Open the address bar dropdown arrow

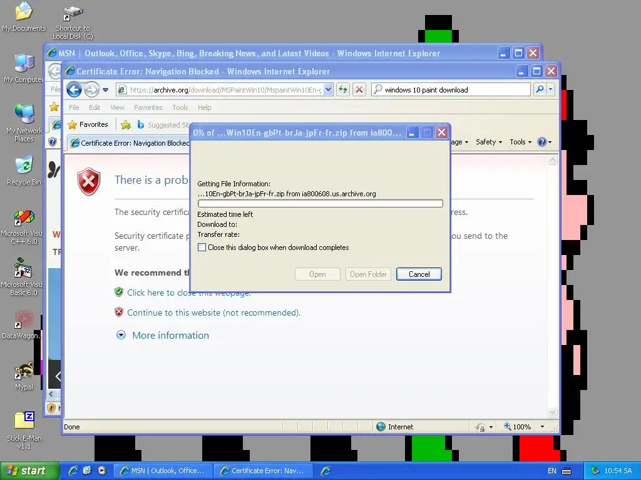click(x=328, y=89)
